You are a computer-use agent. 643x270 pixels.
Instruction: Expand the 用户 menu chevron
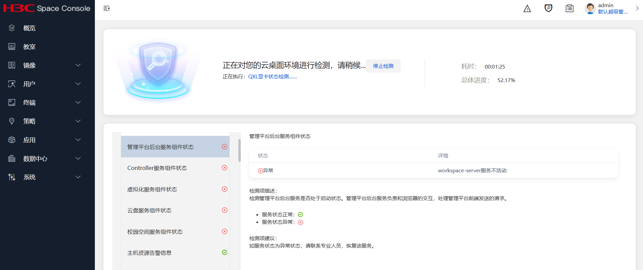[78, 84]
